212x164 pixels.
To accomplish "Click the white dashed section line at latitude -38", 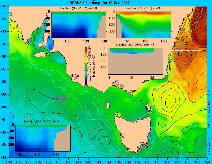I will coord(54,78).
